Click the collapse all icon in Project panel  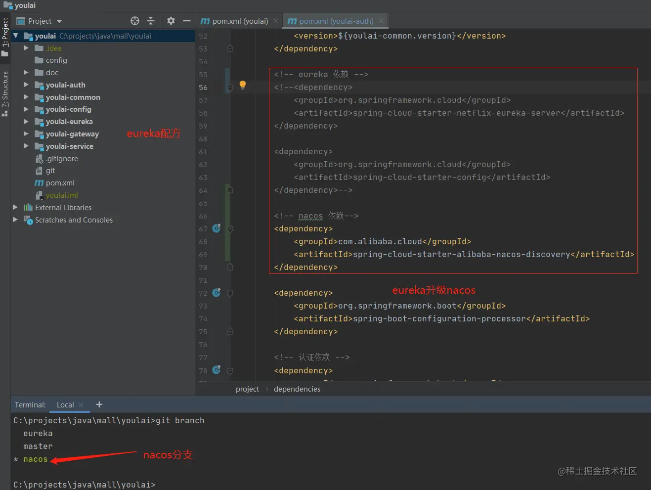tap(151, 21)
